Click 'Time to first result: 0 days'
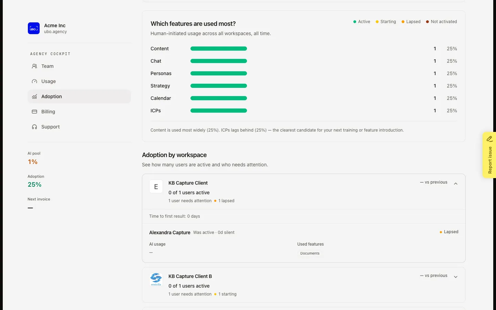 [x=175, y=216]
